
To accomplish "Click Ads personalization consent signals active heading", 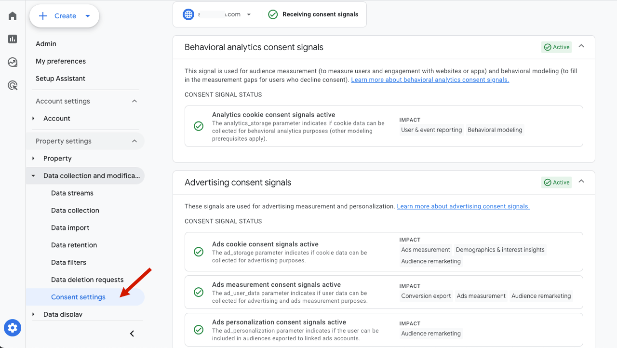I will point(279,322).
